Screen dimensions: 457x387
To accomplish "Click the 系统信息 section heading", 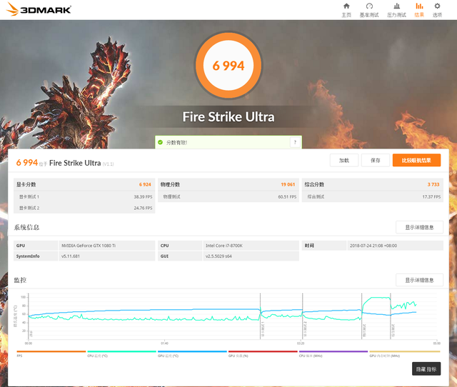I will (x=26, y=227).
